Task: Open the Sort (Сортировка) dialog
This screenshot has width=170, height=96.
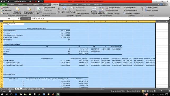Action: 65,10
